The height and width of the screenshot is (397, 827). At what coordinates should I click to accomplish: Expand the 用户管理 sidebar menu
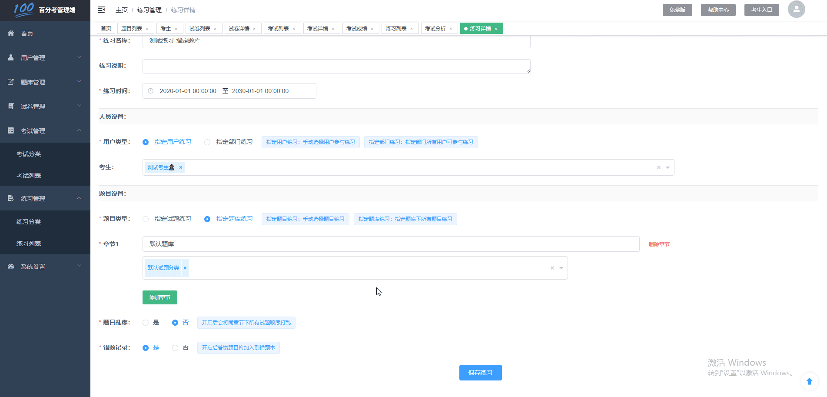click(45, 57)
